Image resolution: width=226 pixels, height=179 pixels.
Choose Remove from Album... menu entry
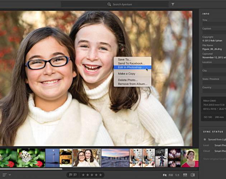click(133, 84)
